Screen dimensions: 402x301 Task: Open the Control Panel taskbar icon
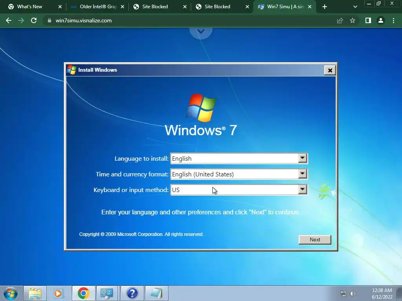[107, 293]
